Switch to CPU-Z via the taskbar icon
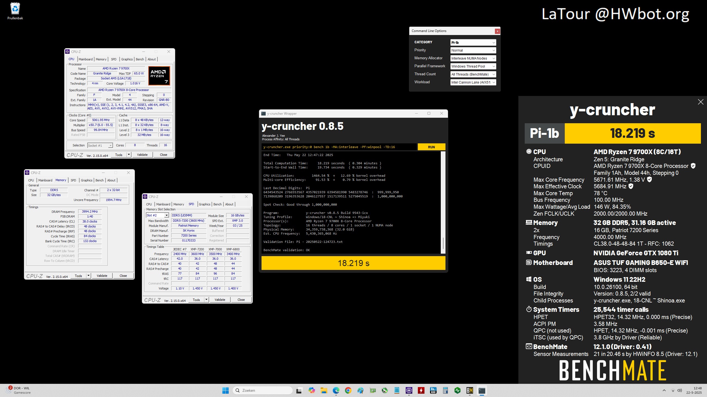The width and height of the screenshot is (707, 397). (x=409, y=390)
